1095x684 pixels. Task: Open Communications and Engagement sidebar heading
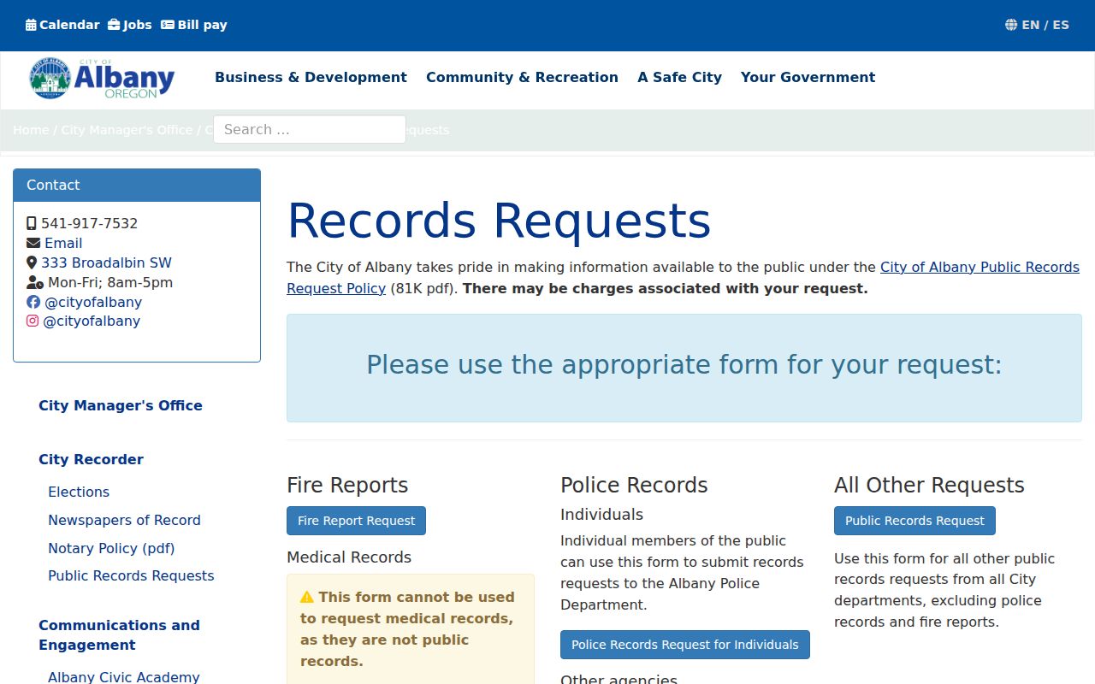pos(119,634)
